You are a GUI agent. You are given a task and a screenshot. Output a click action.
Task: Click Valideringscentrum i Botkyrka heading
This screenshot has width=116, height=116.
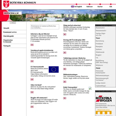pos(74,58)
